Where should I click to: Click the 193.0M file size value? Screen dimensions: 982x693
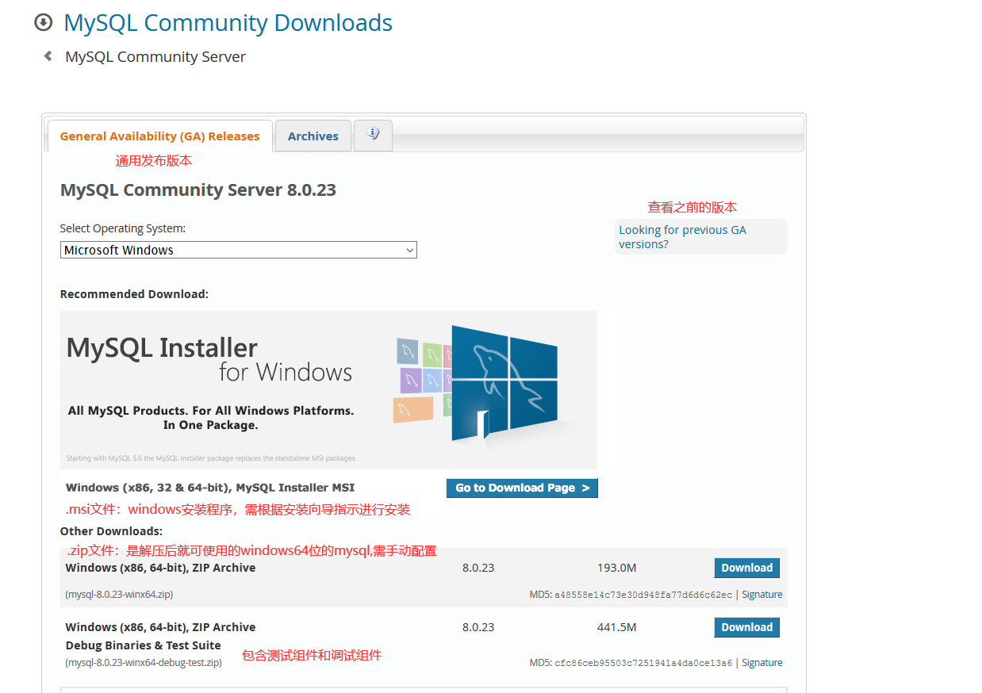coord(616,568)
